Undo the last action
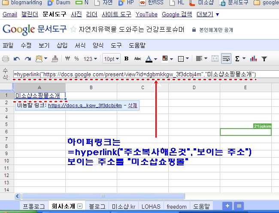This screenshot has width=279, height=213. click(x=17, y=59)
